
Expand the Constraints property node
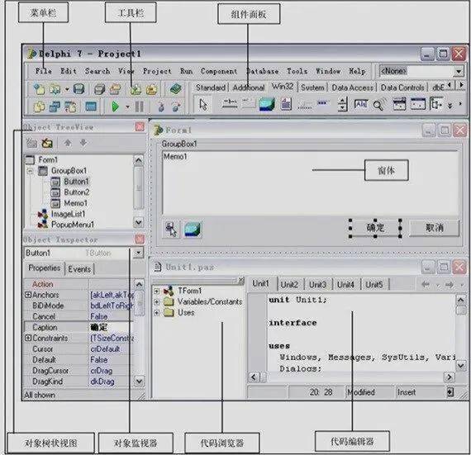tap(28, 338)
